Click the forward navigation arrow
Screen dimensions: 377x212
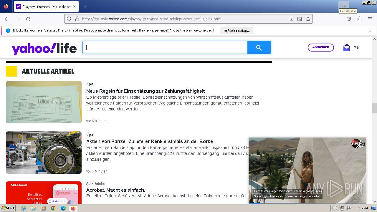click(x=18, y=19)
